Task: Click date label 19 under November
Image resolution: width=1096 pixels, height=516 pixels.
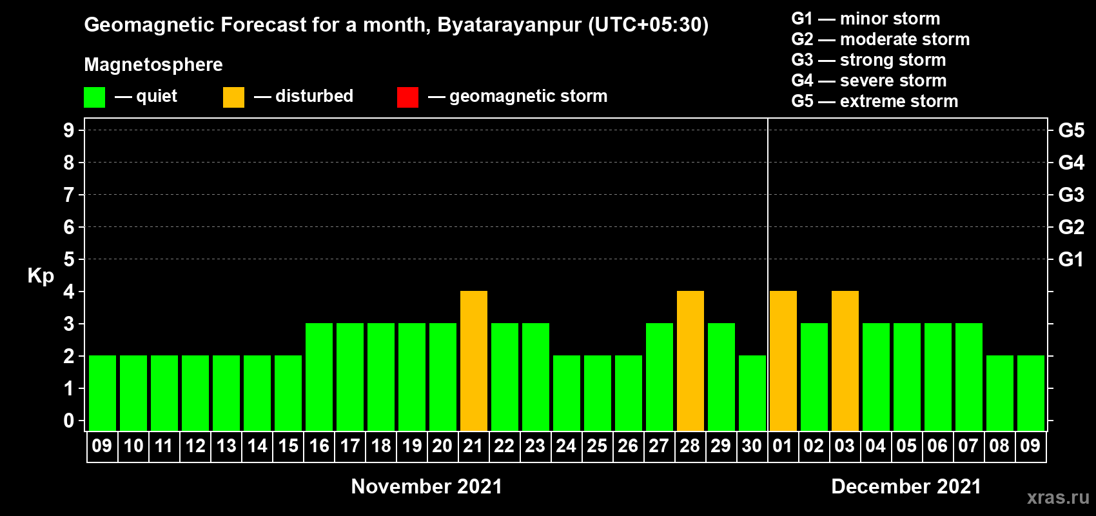Action: tap(412, 446)
